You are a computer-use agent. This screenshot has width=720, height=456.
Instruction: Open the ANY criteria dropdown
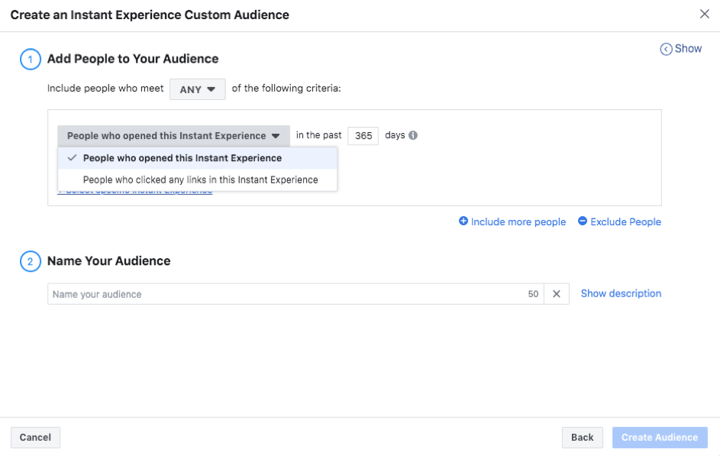[x=198, y=89]
